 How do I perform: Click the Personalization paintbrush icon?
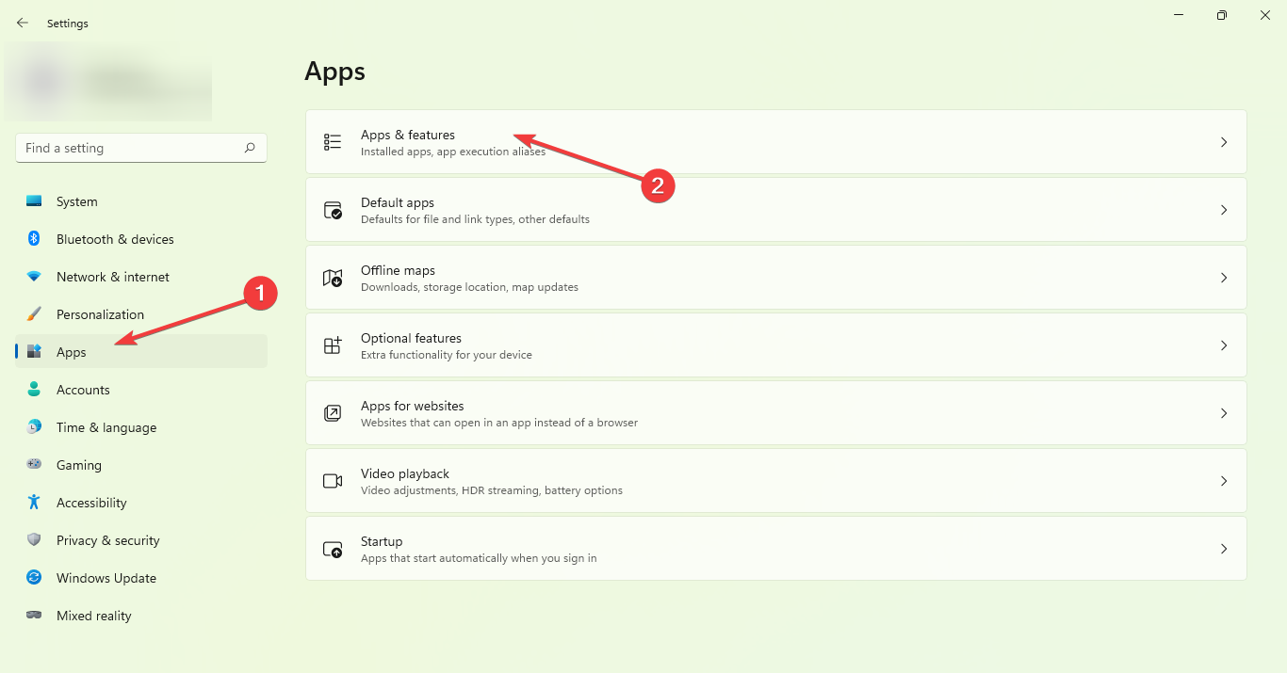click(x=34, y=314)
